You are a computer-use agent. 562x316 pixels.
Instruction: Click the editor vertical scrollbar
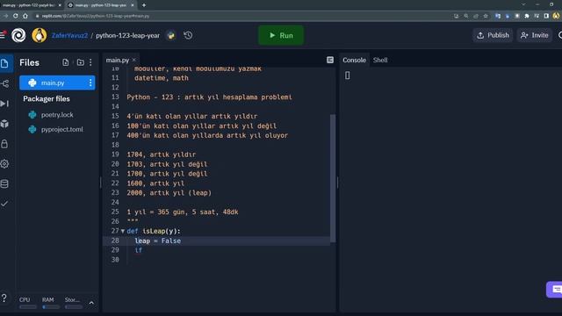333,178
